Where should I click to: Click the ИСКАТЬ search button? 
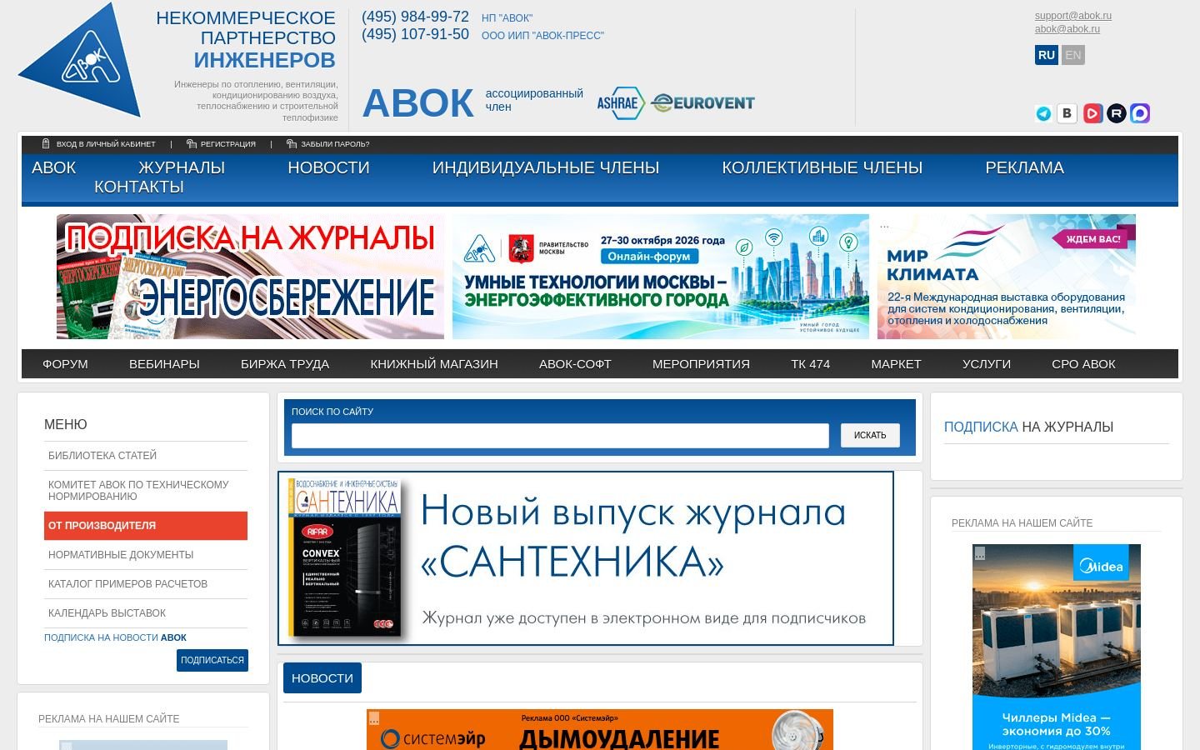[x=870, y=435]
